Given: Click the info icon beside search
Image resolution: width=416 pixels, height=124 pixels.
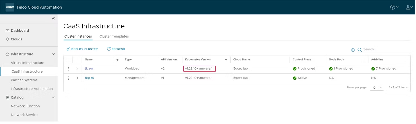Looking at the screenshot, I should click(353, 50).
